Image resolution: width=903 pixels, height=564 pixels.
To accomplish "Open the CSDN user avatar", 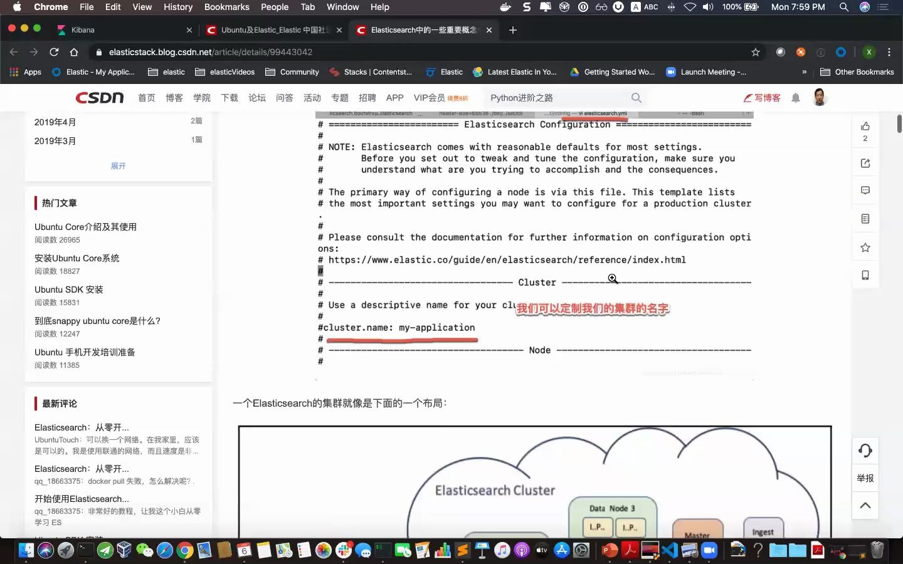I will [x=820, y=97].
